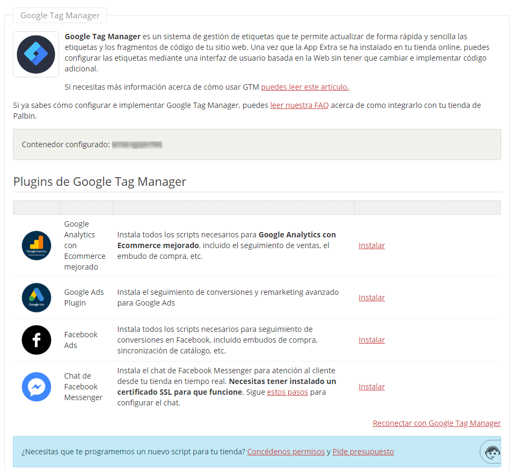This screenshot has width=513, height=471.
Task: Select the Google Tag Manager section label
Action: (59, 16)
